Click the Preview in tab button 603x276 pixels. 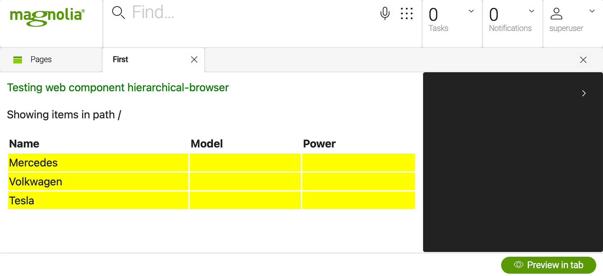pos(548,265)
